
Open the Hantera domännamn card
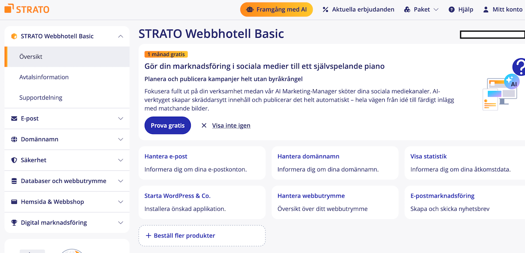pyautogui.click(x=335, y=163)
